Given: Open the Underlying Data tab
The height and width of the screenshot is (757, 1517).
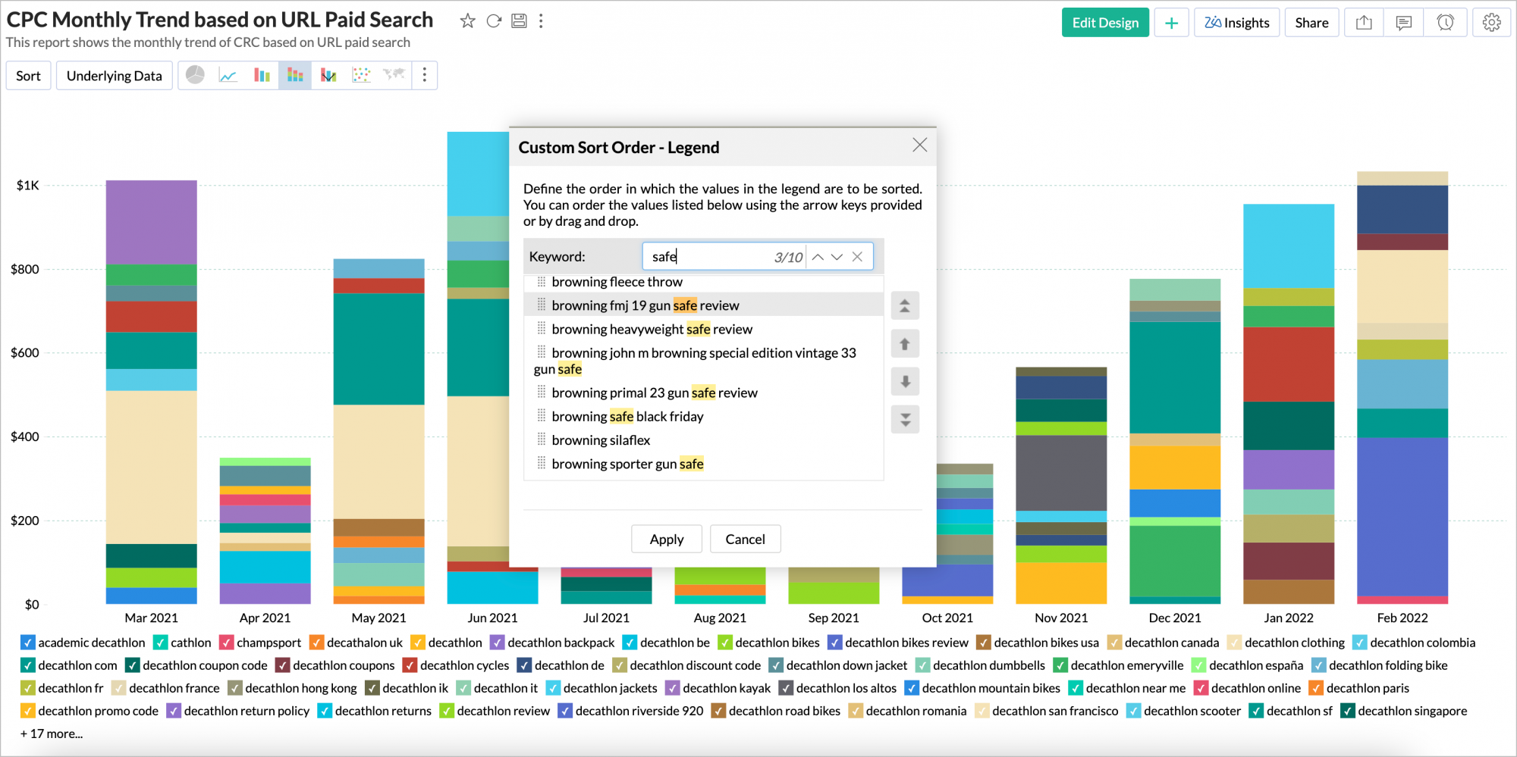Looking at the screenshot, I should [114, 75].
